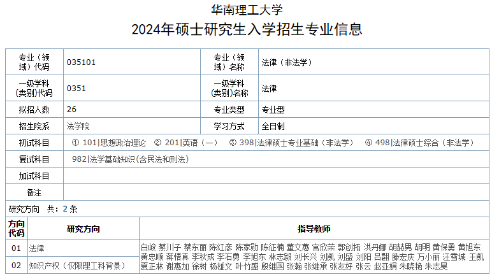Click advisor name 董文蕙
The width and height of the screenshot is (492, 279).
click(x=298, y=247)
